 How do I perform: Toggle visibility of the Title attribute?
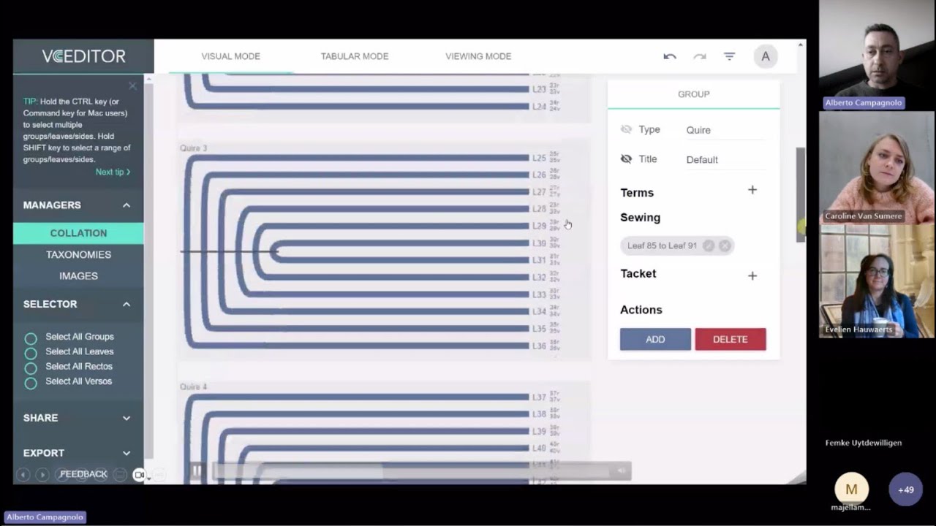coord(626,159)
